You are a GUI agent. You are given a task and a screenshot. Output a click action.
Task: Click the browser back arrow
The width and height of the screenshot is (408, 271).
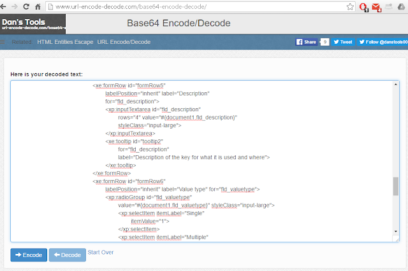click(x=3, y=6)
